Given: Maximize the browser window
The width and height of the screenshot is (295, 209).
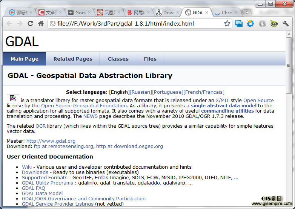Looking at the screenshot, I should [270, 4].
